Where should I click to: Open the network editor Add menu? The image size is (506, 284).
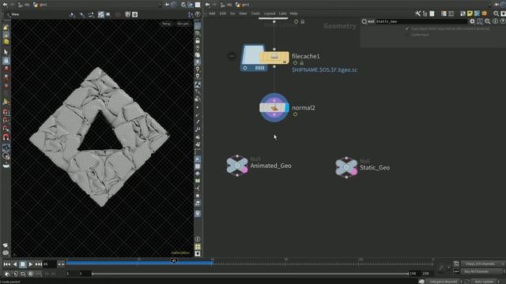pos(212,13)
